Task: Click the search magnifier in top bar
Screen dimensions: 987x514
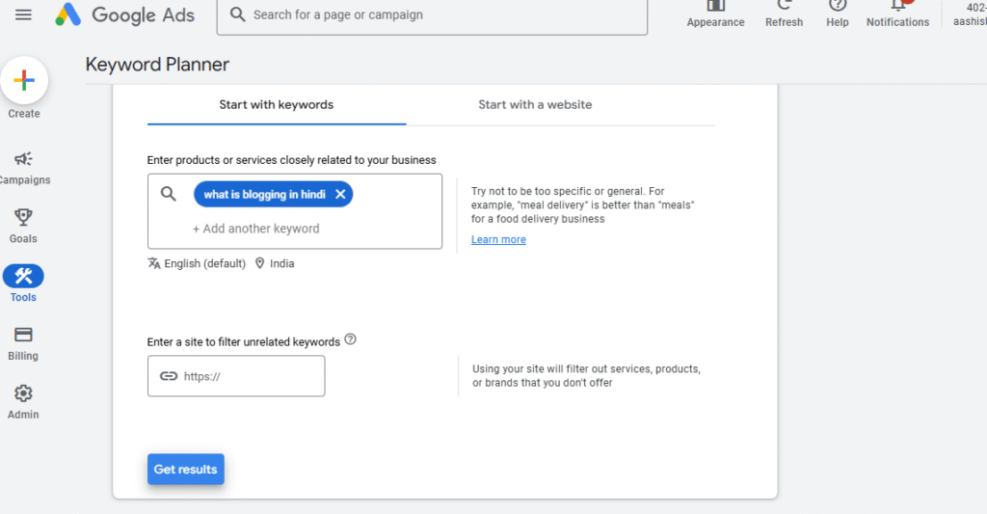Action: (237, 14)
